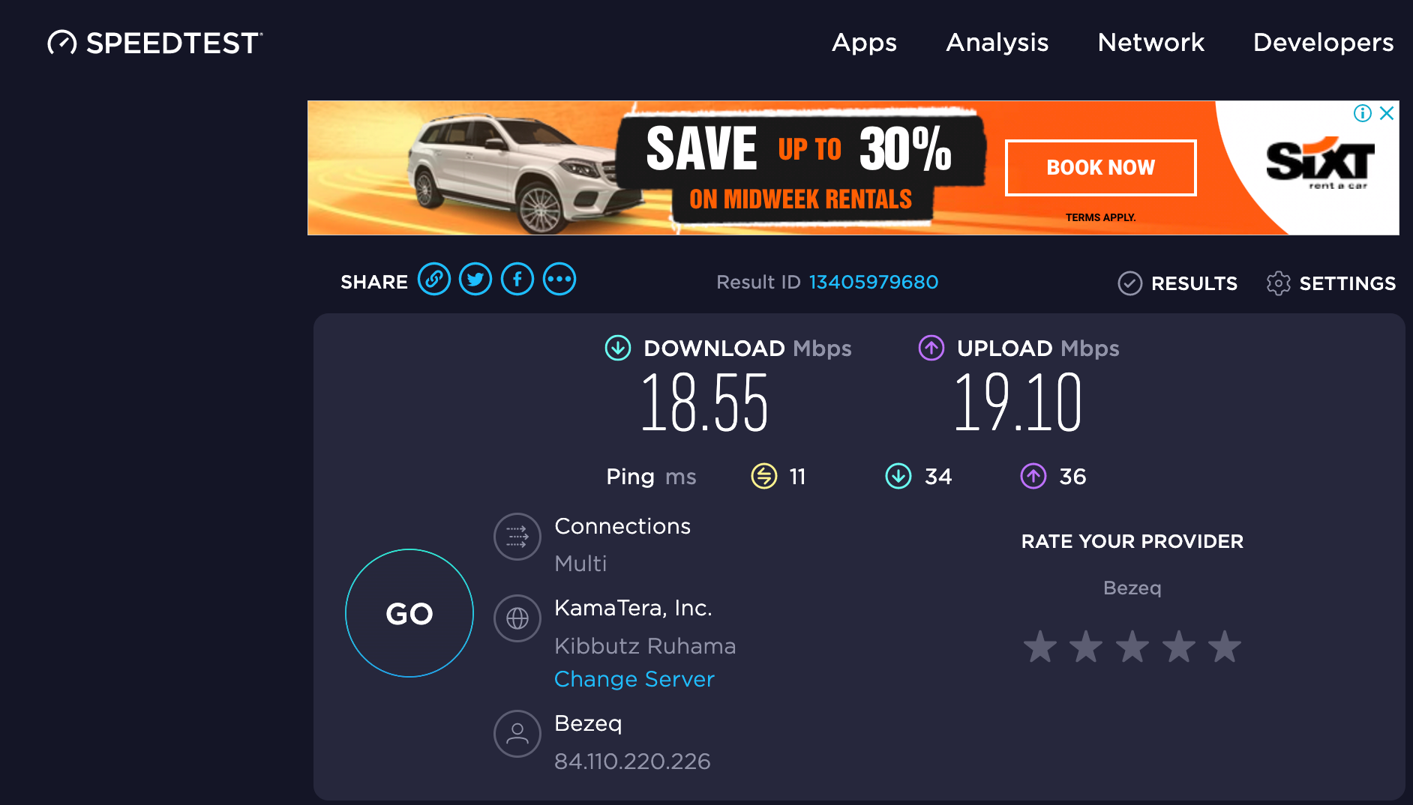
Task: Rate Bezeq five stars
Action: (x=1225, y=646)
